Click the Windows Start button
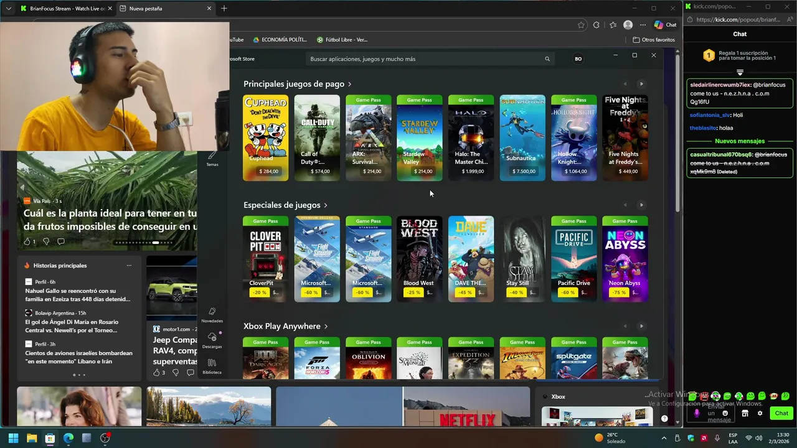 [13, 438]
